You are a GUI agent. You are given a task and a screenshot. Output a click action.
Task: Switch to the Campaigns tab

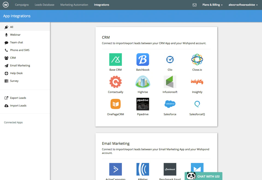tap(22, 5)
